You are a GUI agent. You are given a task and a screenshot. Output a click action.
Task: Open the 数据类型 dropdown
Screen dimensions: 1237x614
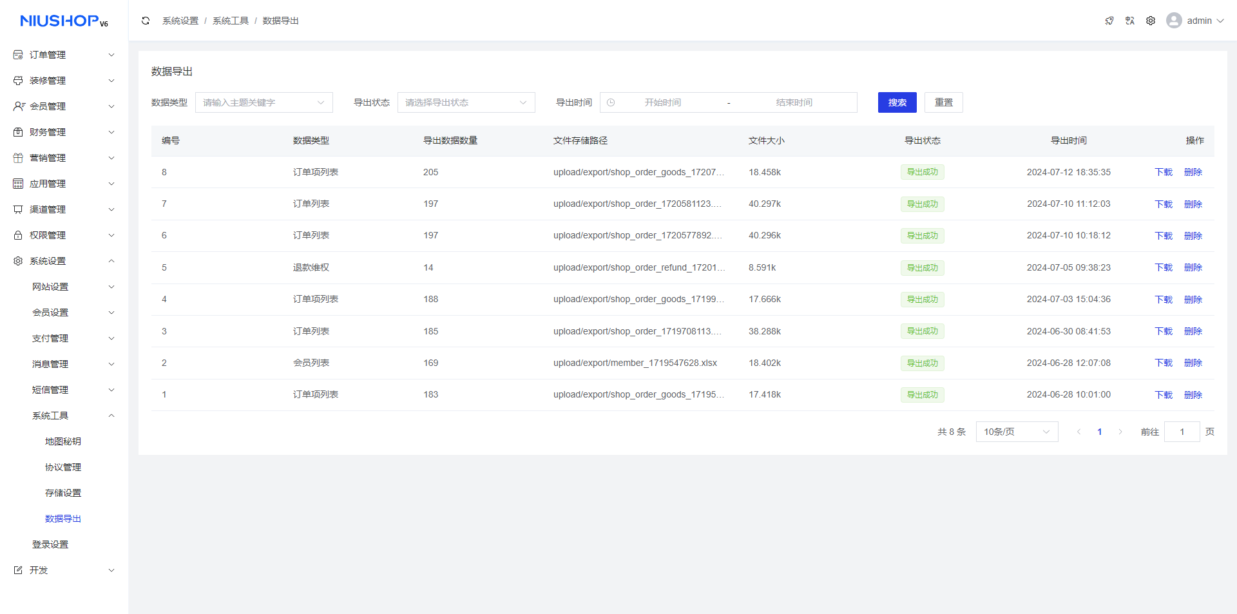click(x=264, y=102)
